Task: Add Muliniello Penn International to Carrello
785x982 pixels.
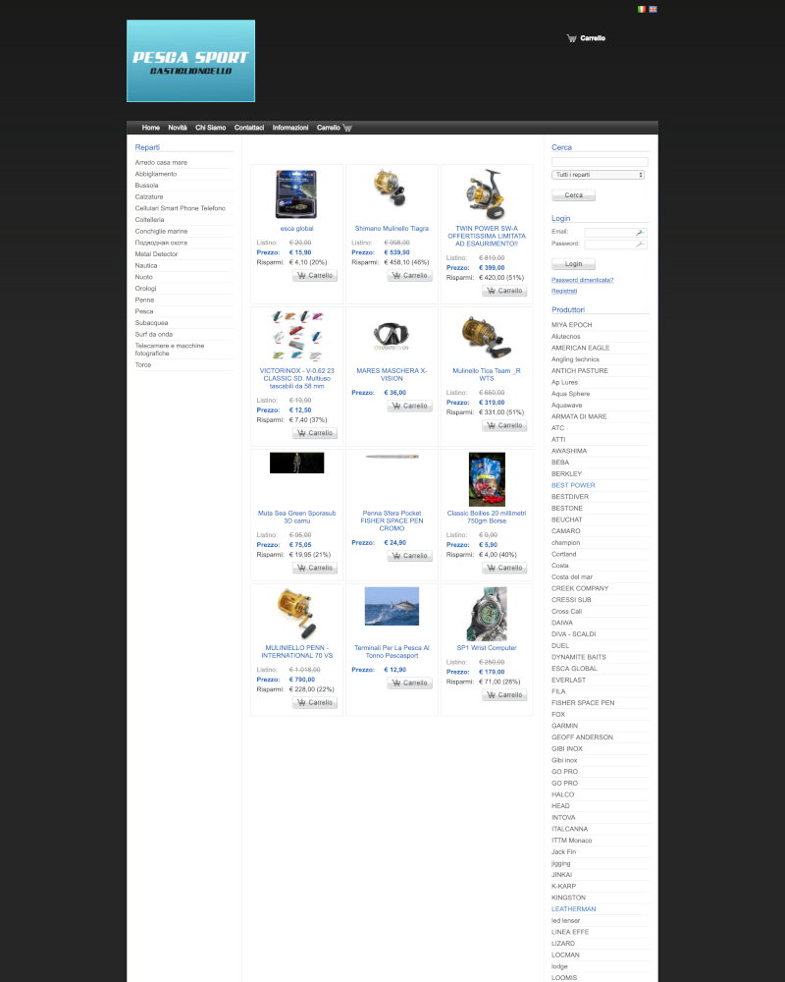Action: point(315,703)
